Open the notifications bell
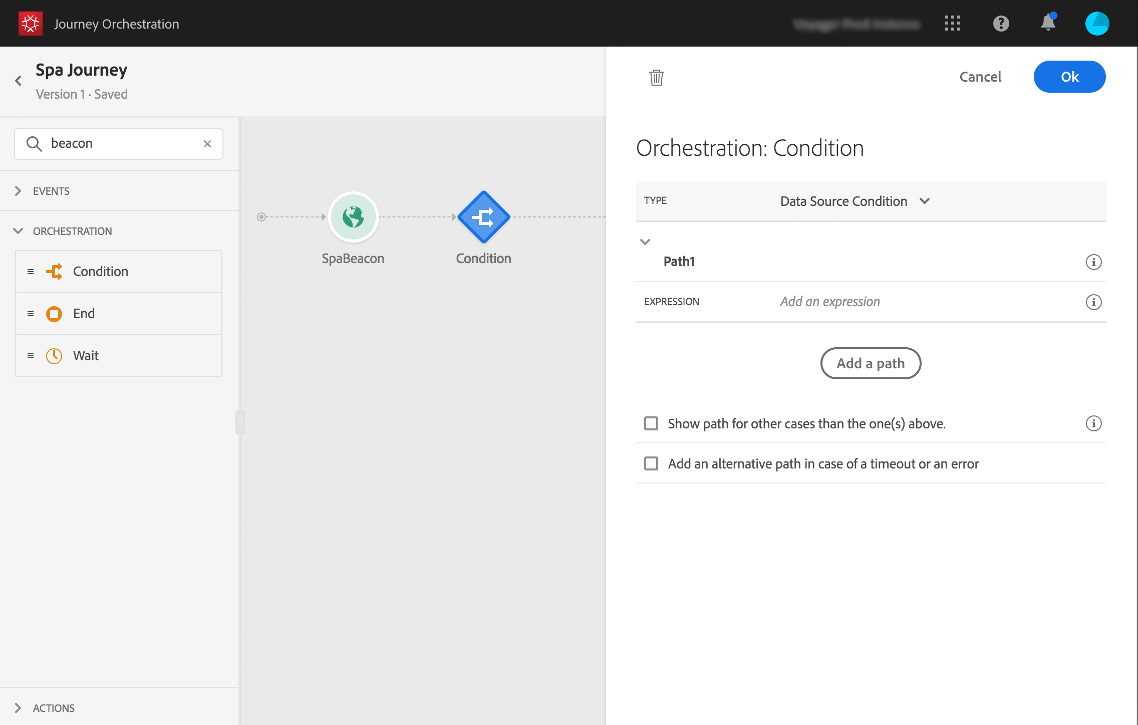 [1048, 23]
